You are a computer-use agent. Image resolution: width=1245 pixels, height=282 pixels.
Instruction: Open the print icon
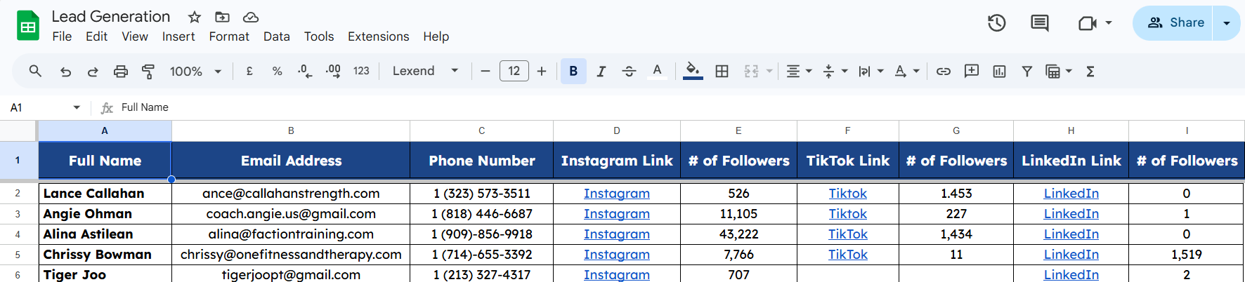121,71
